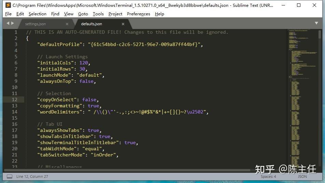Viewport: 325px width, 183px height.
Task: Go to next tab with right arrow
Action: tap(12, 23)
